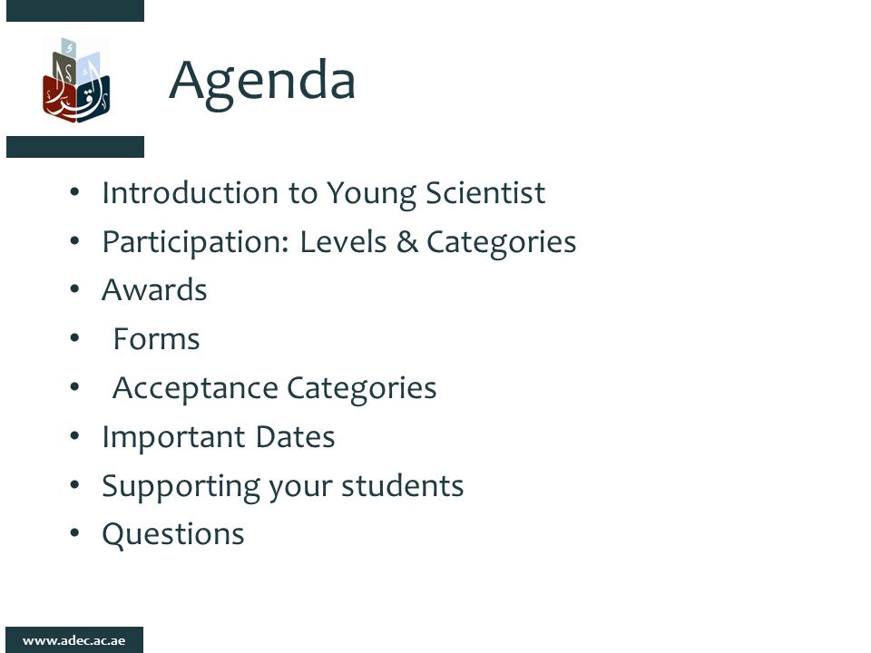Open the www.adec.ac.ae link

pos(73,640)
